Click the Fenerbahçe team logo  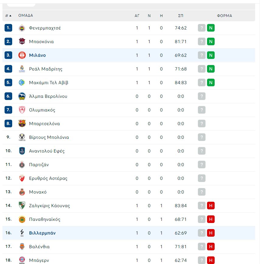coord(22,28)
